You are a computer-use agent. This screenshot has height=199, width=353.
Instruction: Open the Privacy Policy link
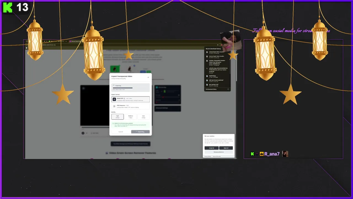pyautogui.click(x=208, y=156)
